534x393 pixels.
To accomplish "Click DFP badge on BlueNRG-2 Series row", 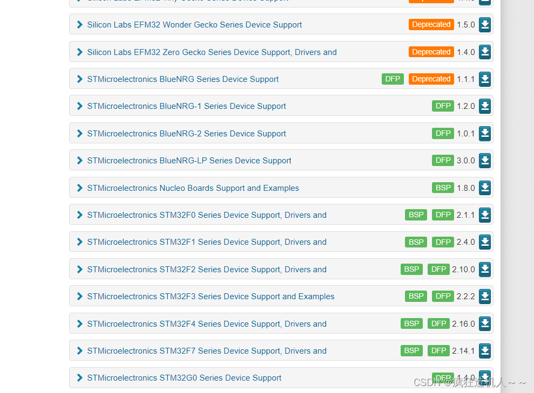I will pos(443,133).
